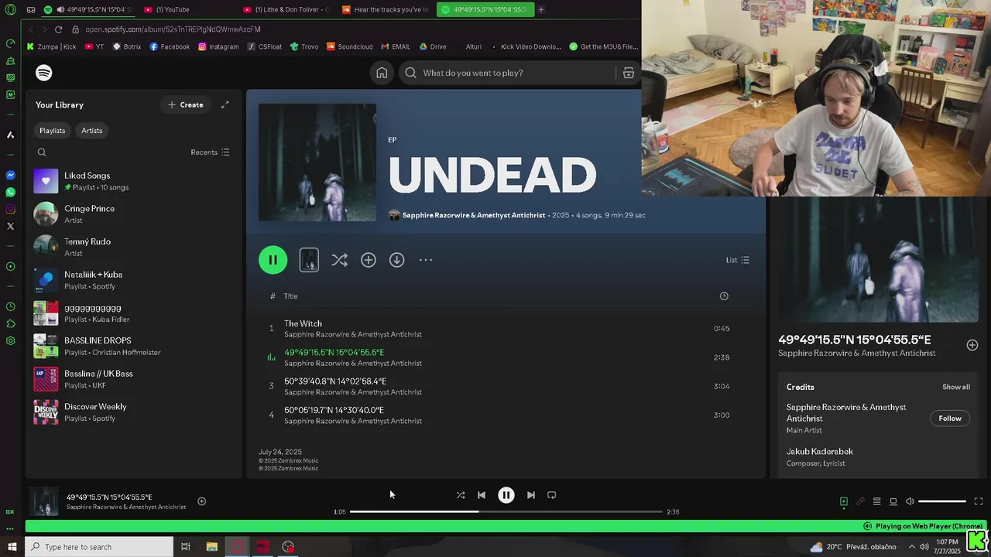Switch to the (1) YouTube browser tab

point(190,9)
